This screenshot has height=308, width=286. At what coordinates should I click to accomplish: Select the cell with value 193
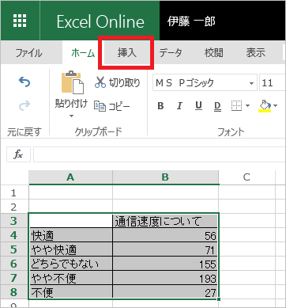(165, 278)
